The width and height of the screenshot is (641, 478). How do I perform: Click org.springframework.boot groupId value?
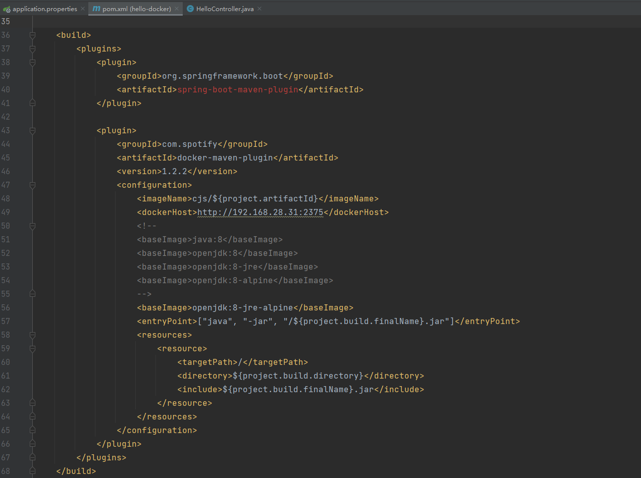[223, 76]
